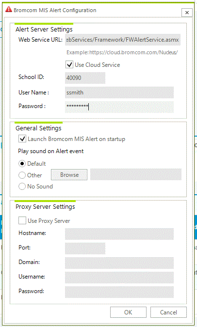Select the Default sound radio button
The image size is (197, 327).
coord(22,164)
